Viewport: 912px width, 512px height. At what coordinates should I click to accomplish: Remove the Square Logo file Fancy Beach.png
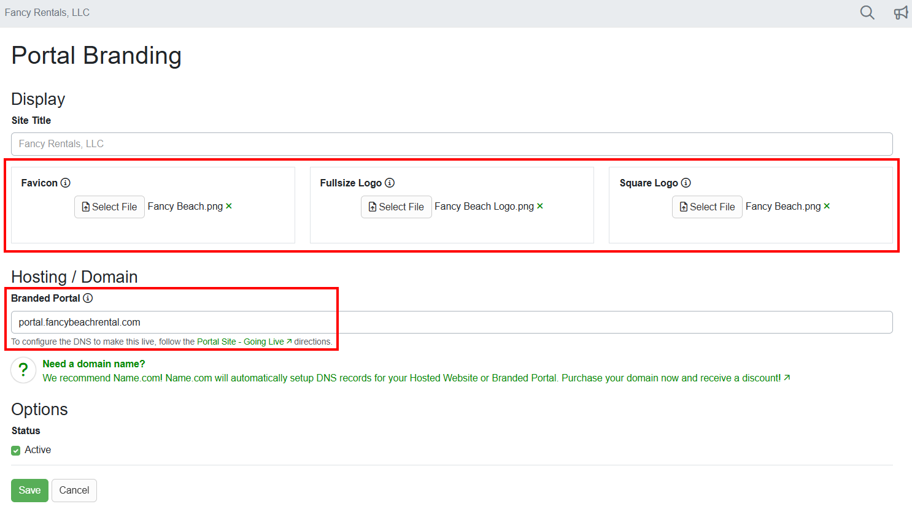[827, 206]
